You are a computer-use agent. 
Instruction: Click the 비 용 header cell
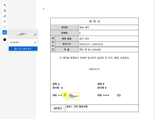point(67,50)
